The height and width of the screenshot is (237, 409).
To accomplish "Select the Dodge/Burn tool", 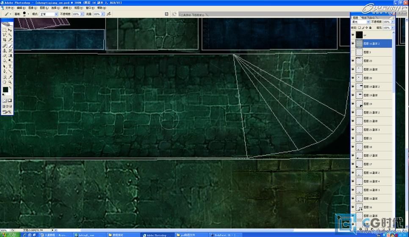I will coord(10,61).
